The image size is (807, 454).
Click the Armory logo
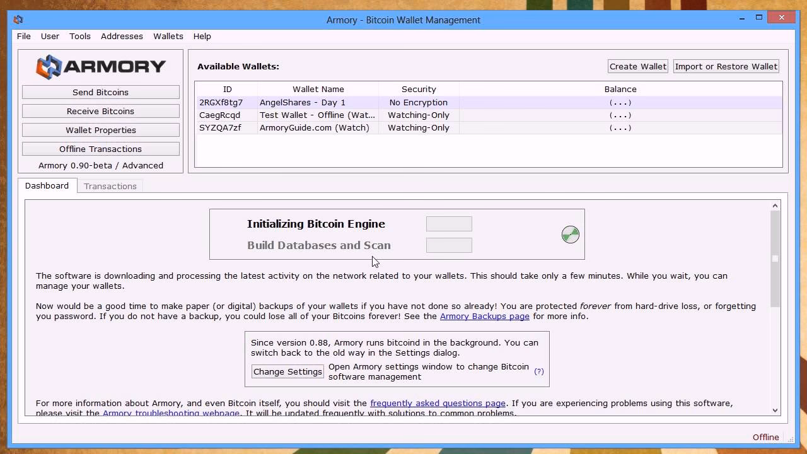(x=101, y=66)
